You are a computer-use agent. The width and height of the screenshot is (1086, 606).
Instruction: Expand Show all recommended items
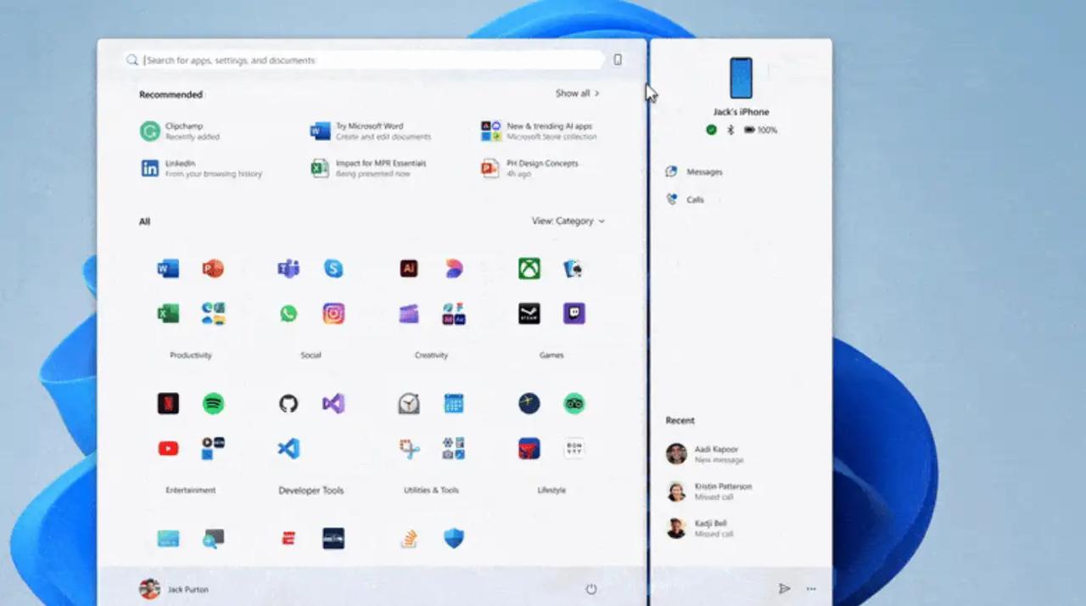[x=577, y=93]
